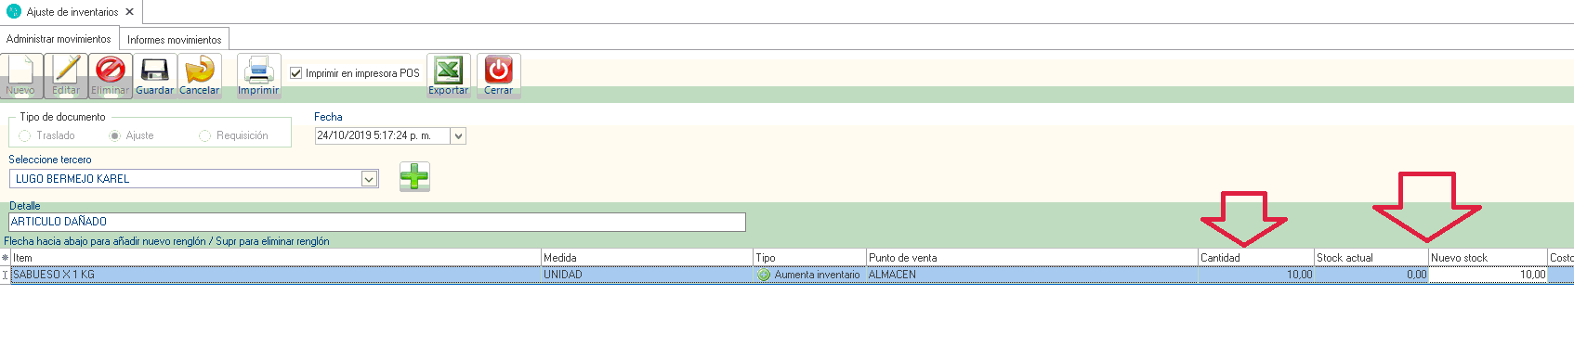Close the Ajuste de inventarios tab
This screenshot has height=359, width=1574.
click(x=130, y=12)
